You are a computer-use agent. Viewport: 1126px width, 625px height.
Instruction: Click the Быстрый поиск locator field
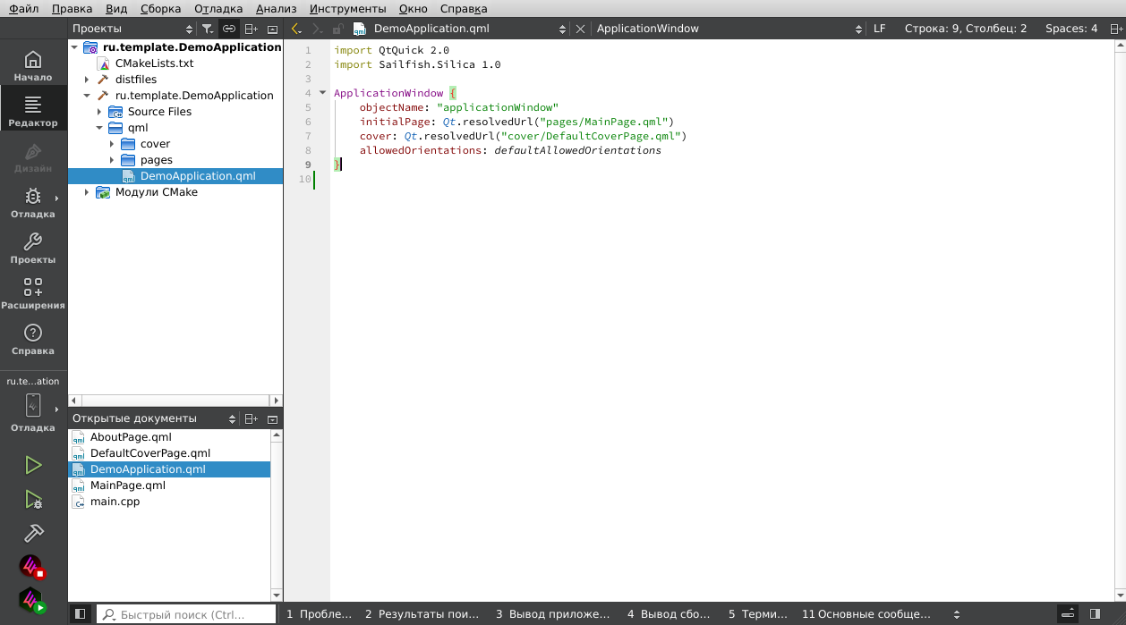click(185, 614)
